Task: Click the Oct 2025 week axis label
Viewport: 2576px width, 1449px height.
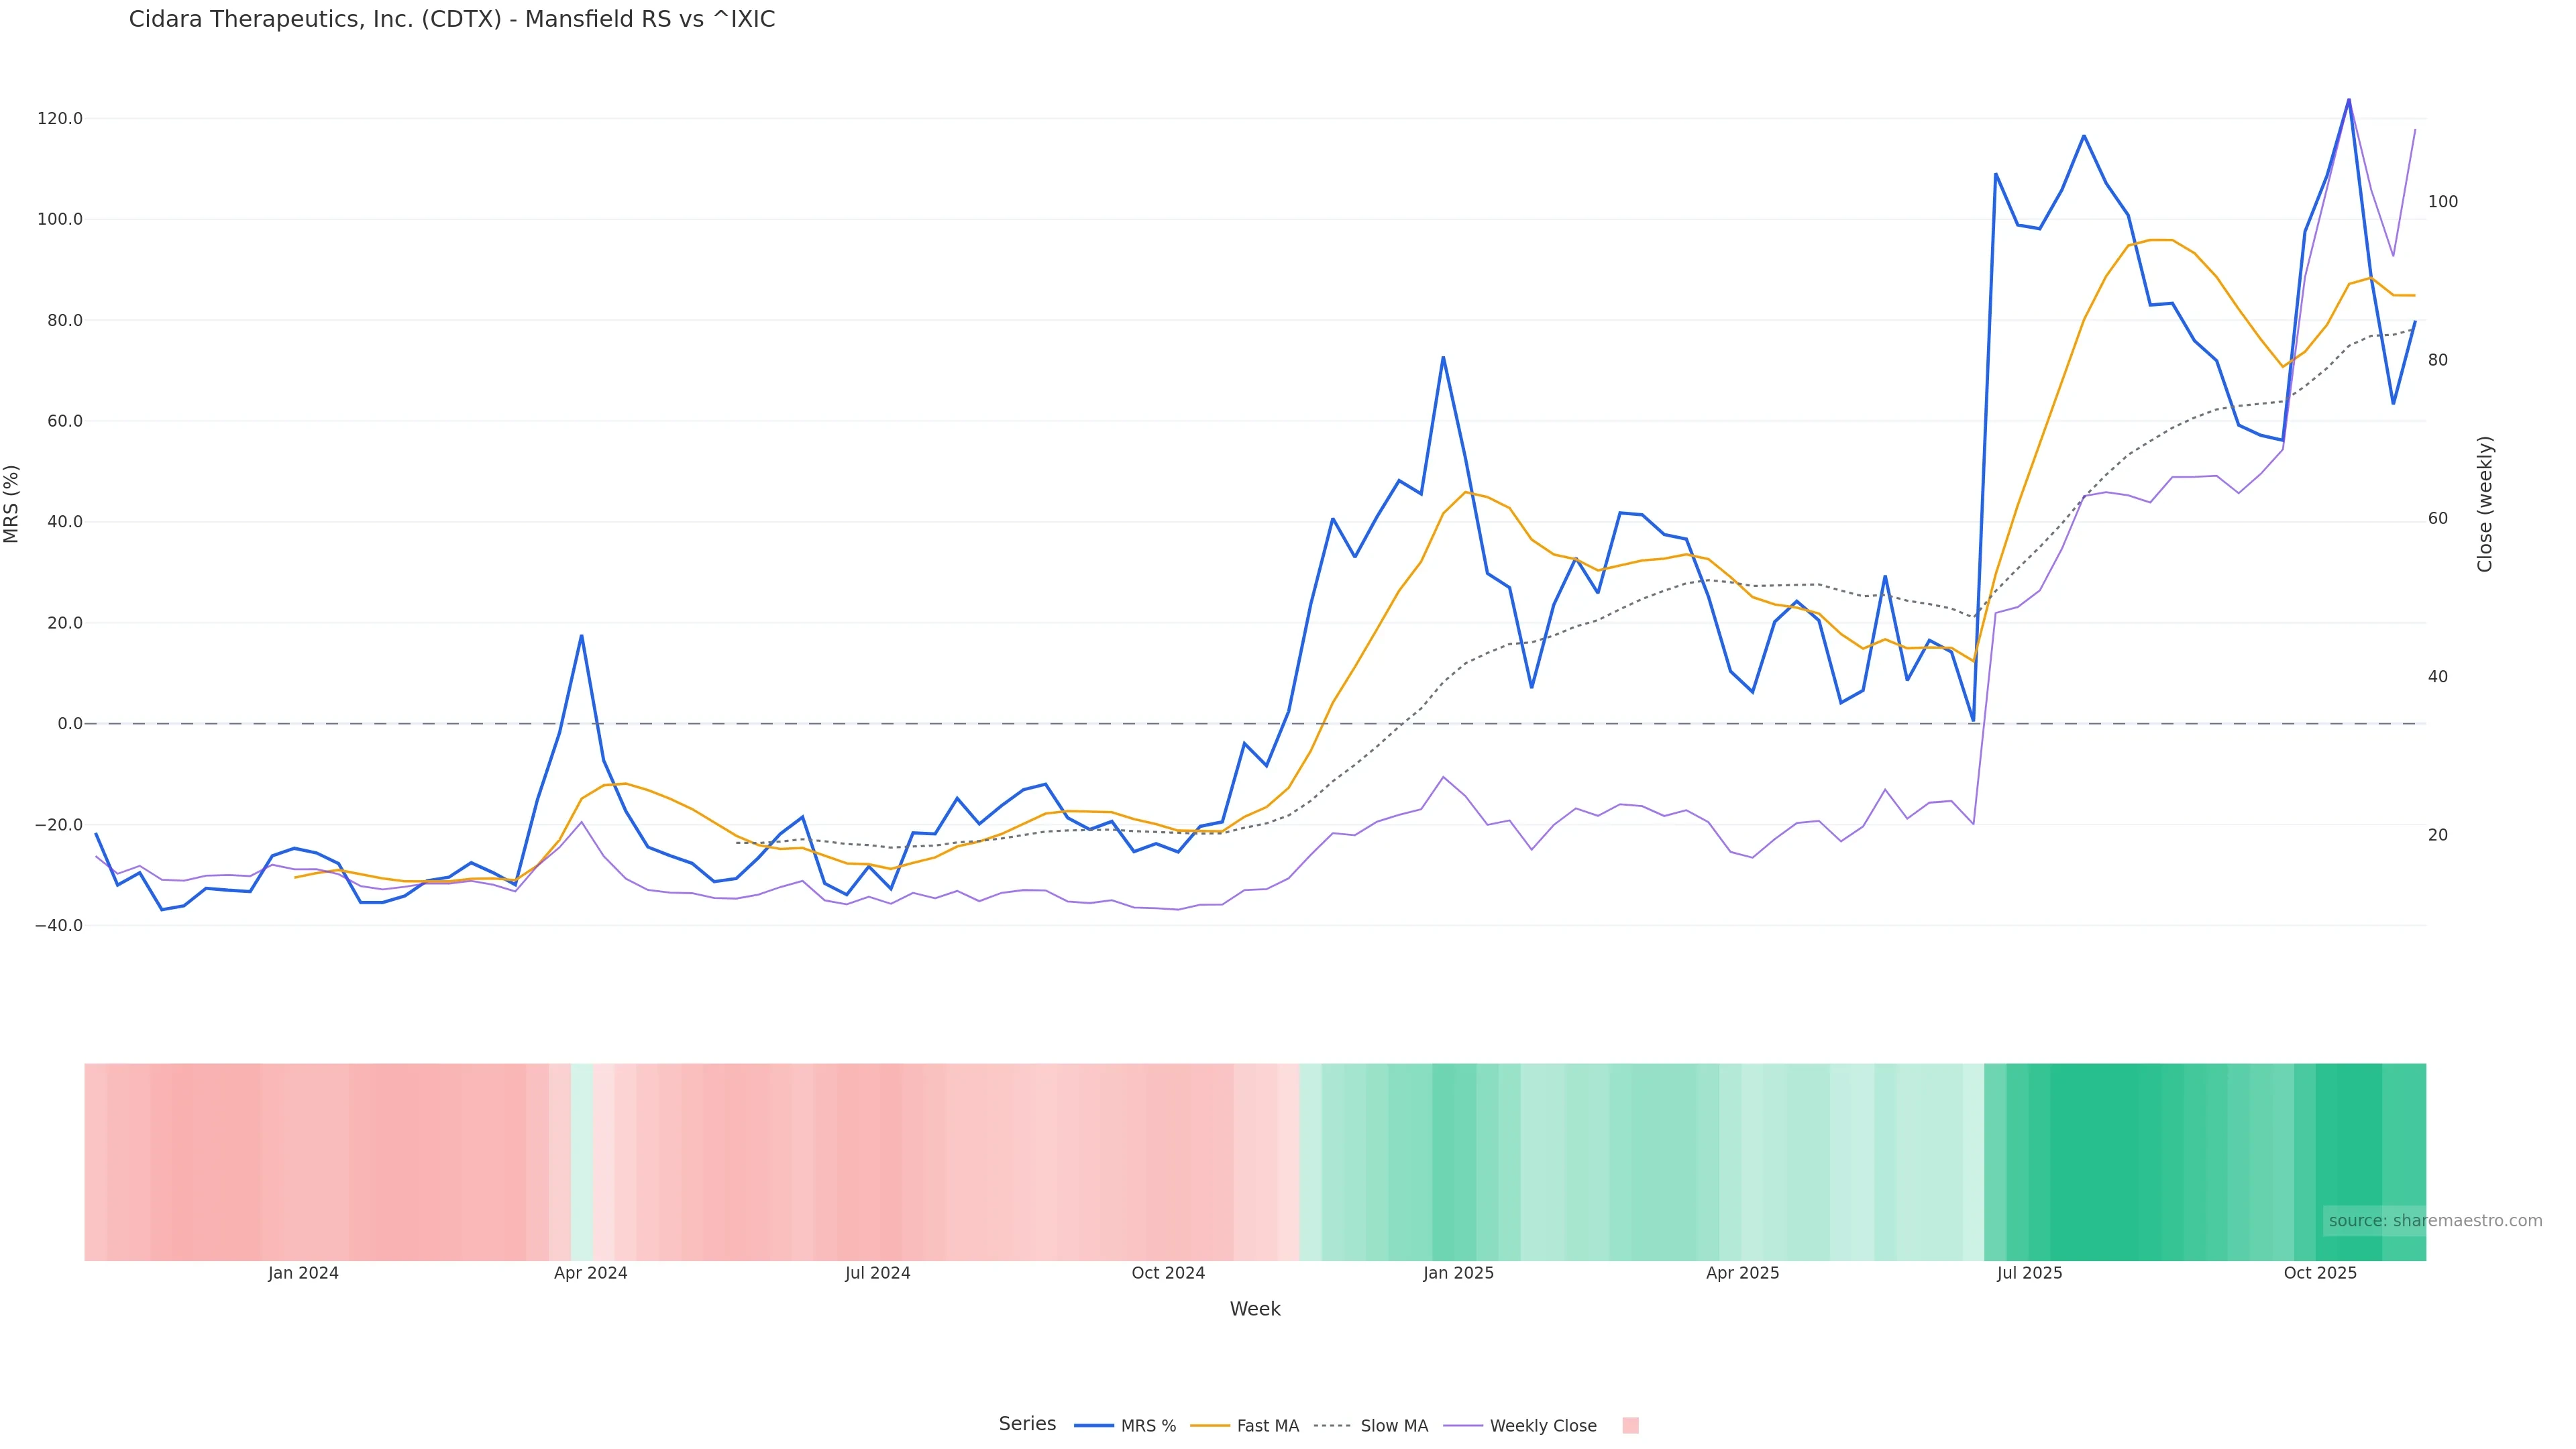Action: tap(2320, 1273)
